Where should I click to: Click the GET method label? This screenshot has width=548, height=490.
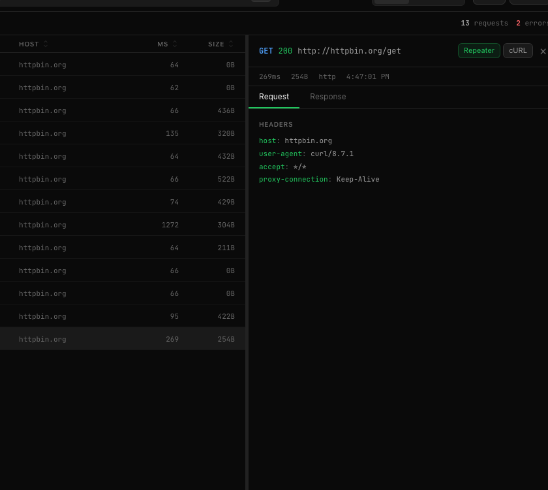point(266,51)
